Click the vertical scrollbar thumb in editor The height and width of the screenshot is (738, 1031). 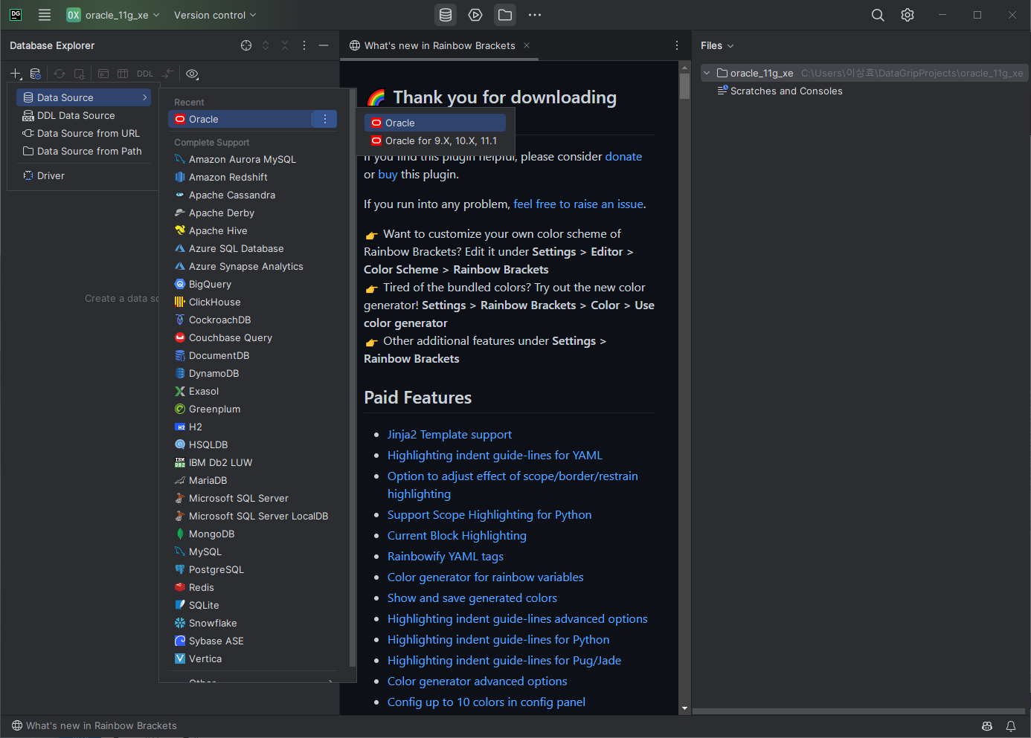click(x=685, y=86)
